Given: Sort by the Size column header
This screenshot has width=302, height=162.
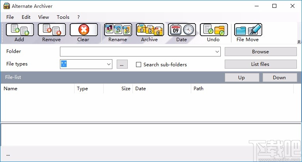Looking at the screenshot, I should [x=118, y=89].
